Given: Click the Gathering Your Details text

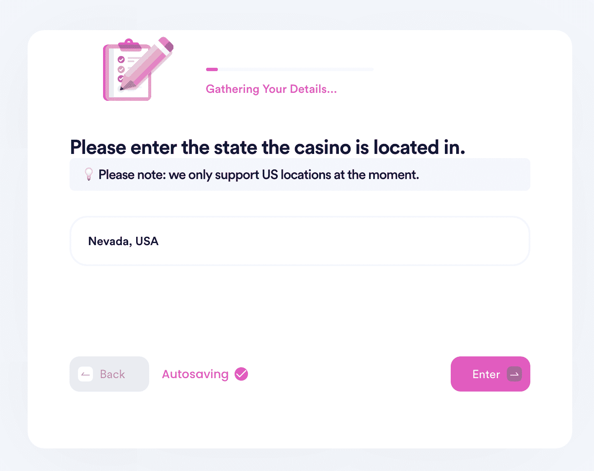Looking at the screenshot, I should coord(271,89).
